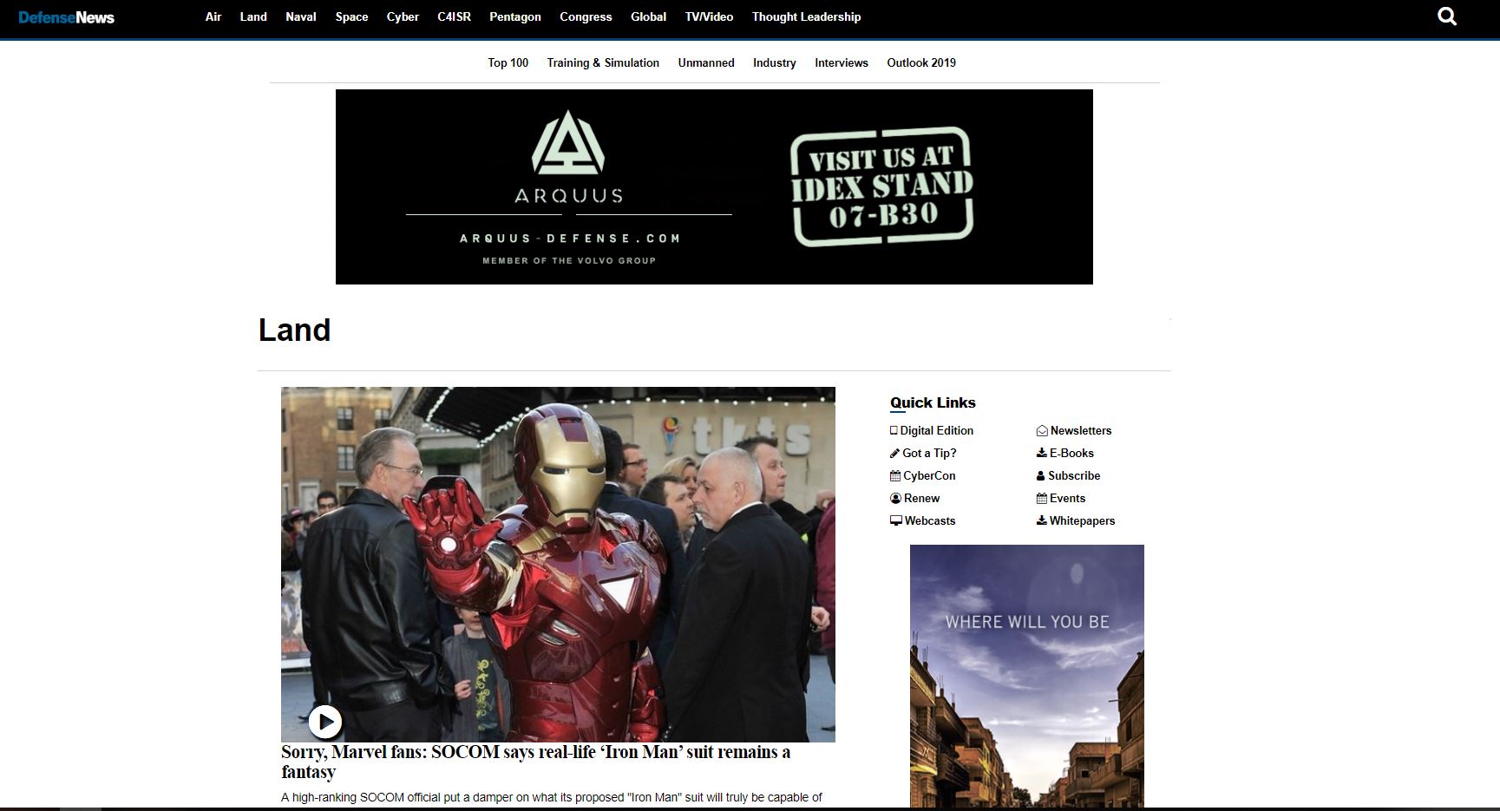This screenshot has height=811, width=1500.
Task: Click the envelope icon beside Newsletters
Action: (x=1042, y=430)
